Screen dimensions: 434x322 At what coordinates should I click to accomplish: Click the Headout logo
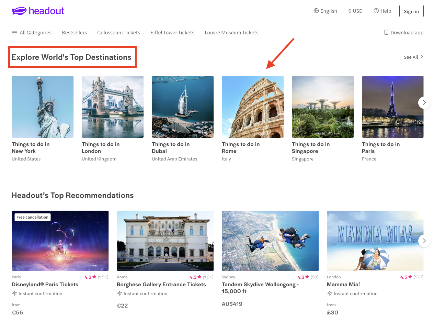tap(37, 11)
